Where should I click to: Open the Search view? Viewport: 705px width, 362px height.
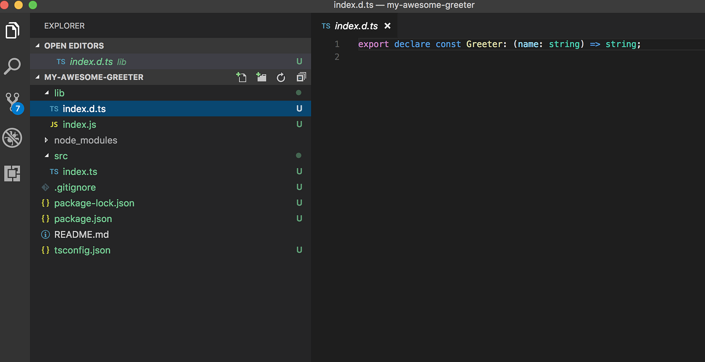click(x=12, y=66)
